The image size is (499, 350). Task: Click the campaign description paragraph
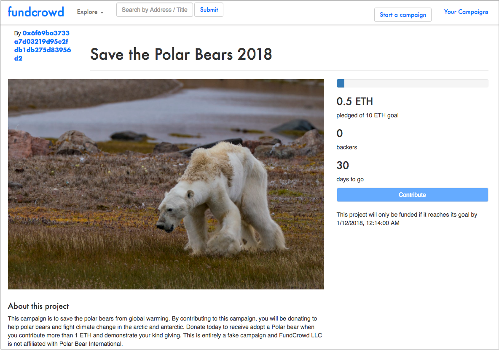tap(165, 331)
